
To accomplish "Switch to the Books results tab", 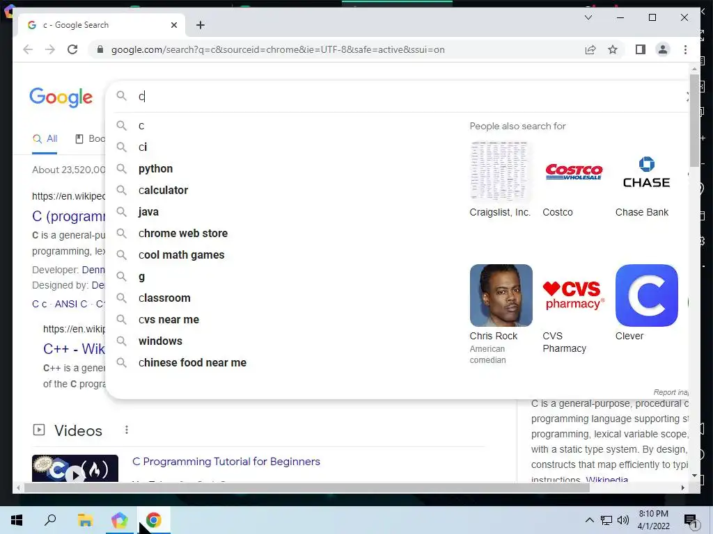I will click(x=90, y=139).
